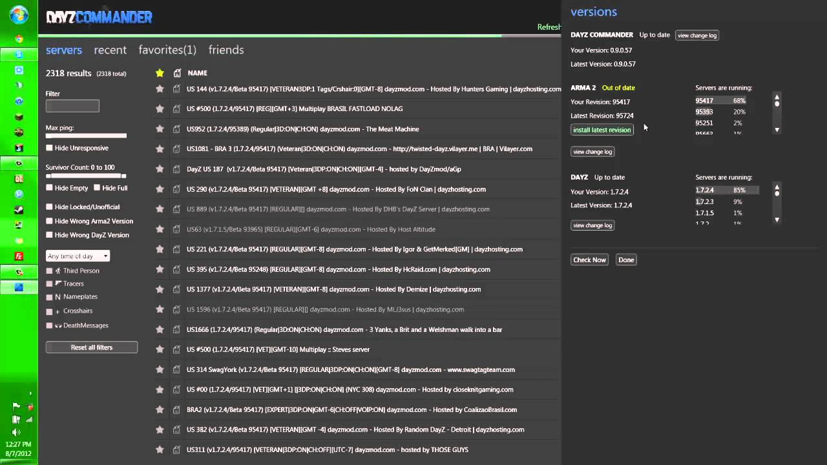The image size is (827, 465).
Task: Click the Check Now button
Action: [589, 260]
